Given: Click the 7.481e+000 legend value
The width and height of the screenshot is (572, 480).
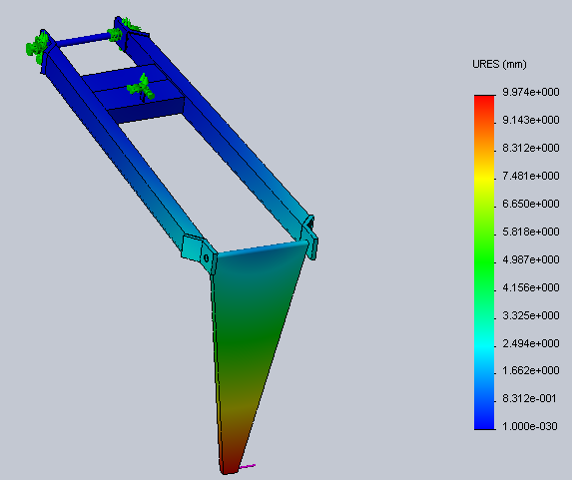Looking at the screenshot, I should pyautogui.click(x=531, y=176).
